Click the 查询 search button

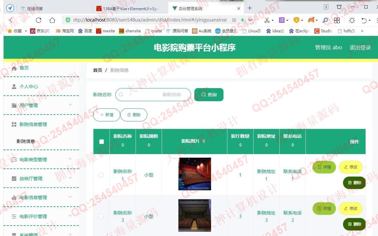coord(209,95)
